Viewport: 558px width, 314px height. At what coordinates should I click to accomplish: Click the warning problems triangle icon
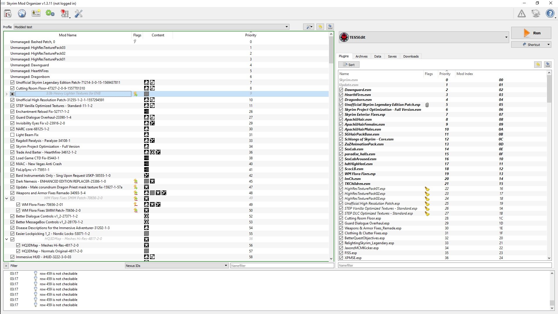tap(522, 13)
